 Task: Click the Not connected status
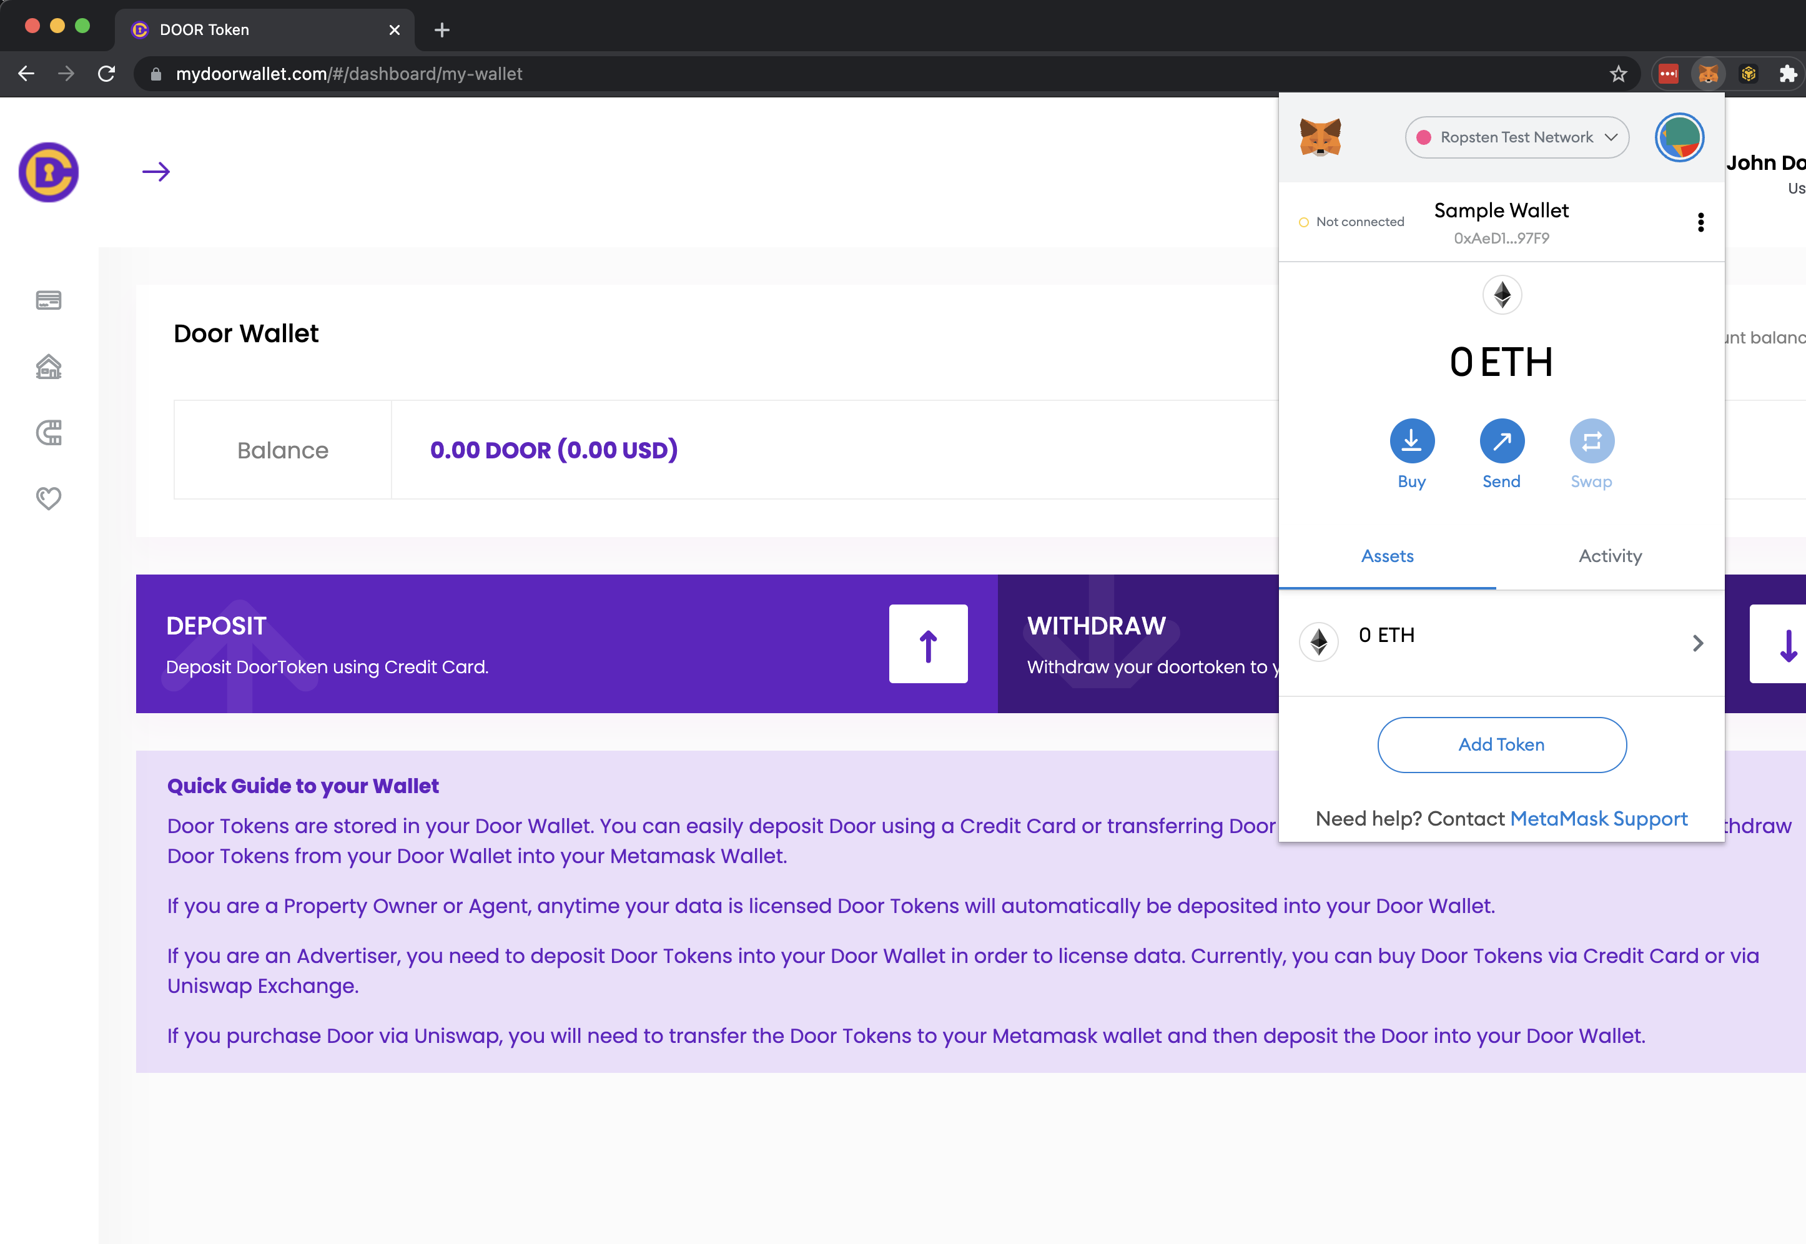click(1351, 222)
